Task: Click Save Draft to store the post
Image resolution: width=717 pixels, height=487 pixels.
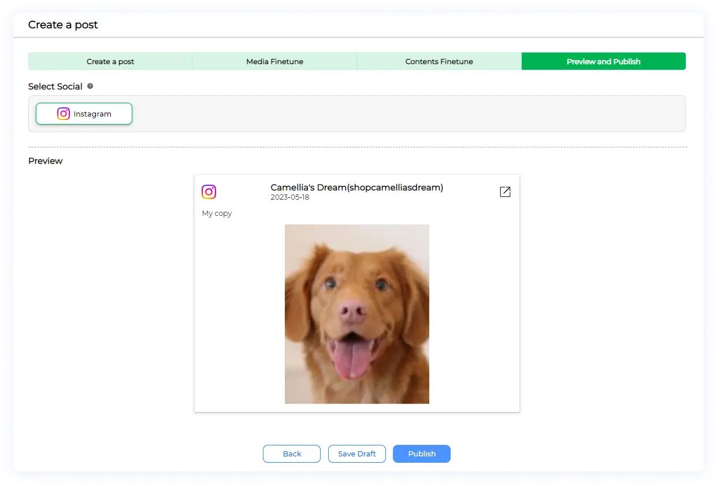Action: 356,454
